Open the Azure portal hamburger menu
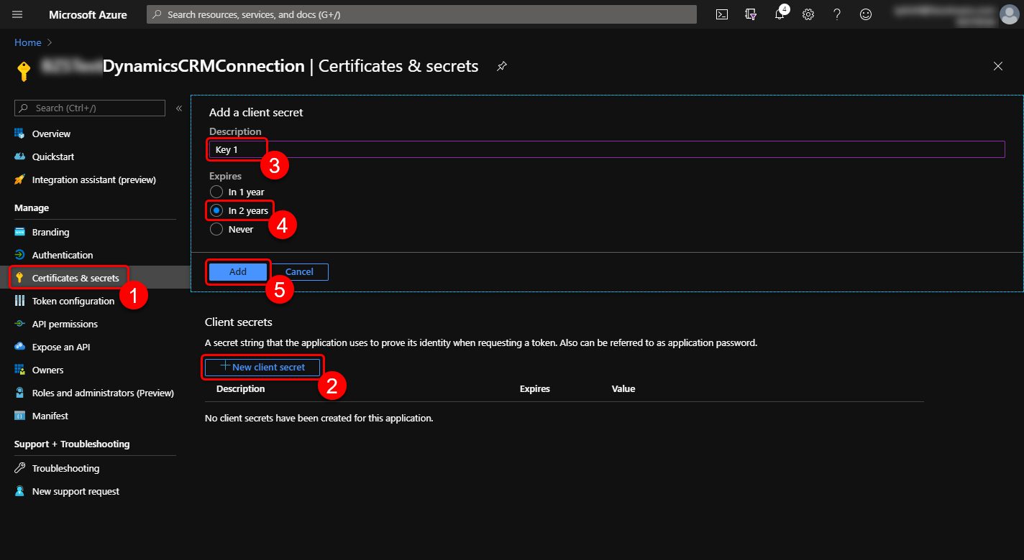1024x560 pixels. (17, 14)
